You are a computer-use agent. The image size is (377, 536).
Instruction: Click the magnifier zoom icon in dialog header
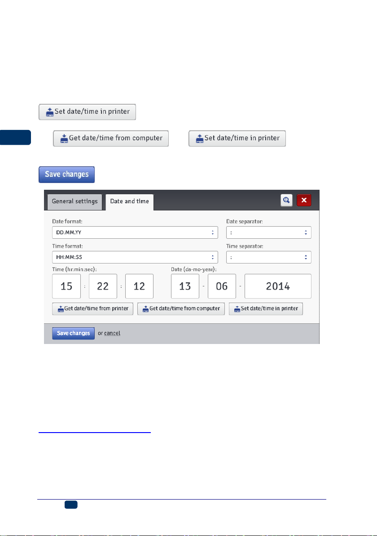[x=287, y=200]
